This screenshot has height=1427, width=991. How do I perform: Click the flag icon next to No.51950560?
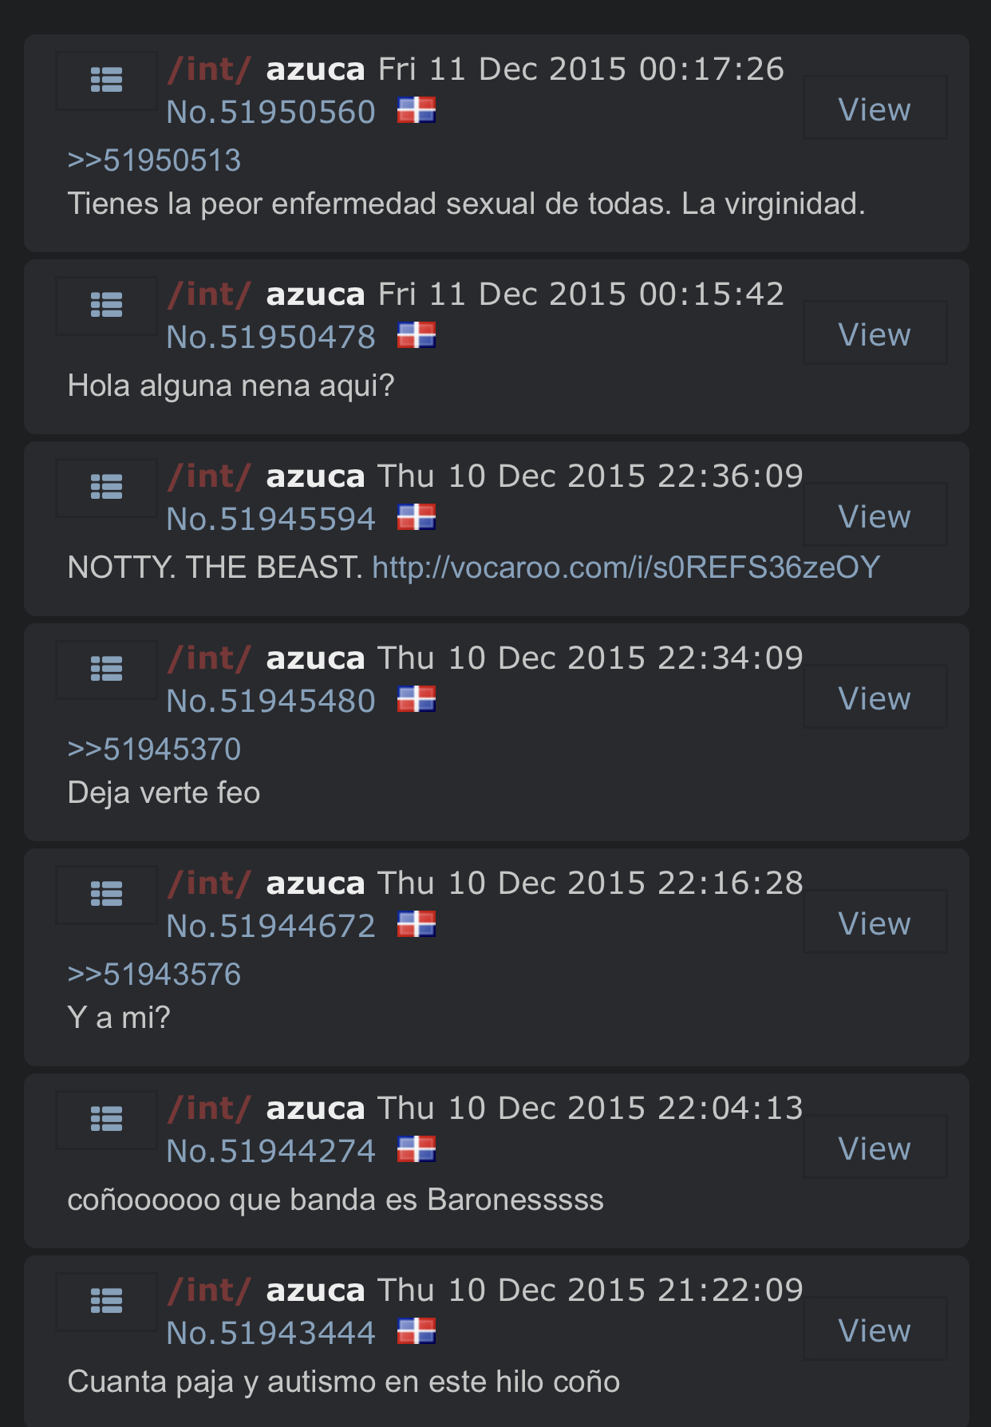pos(417,110)
